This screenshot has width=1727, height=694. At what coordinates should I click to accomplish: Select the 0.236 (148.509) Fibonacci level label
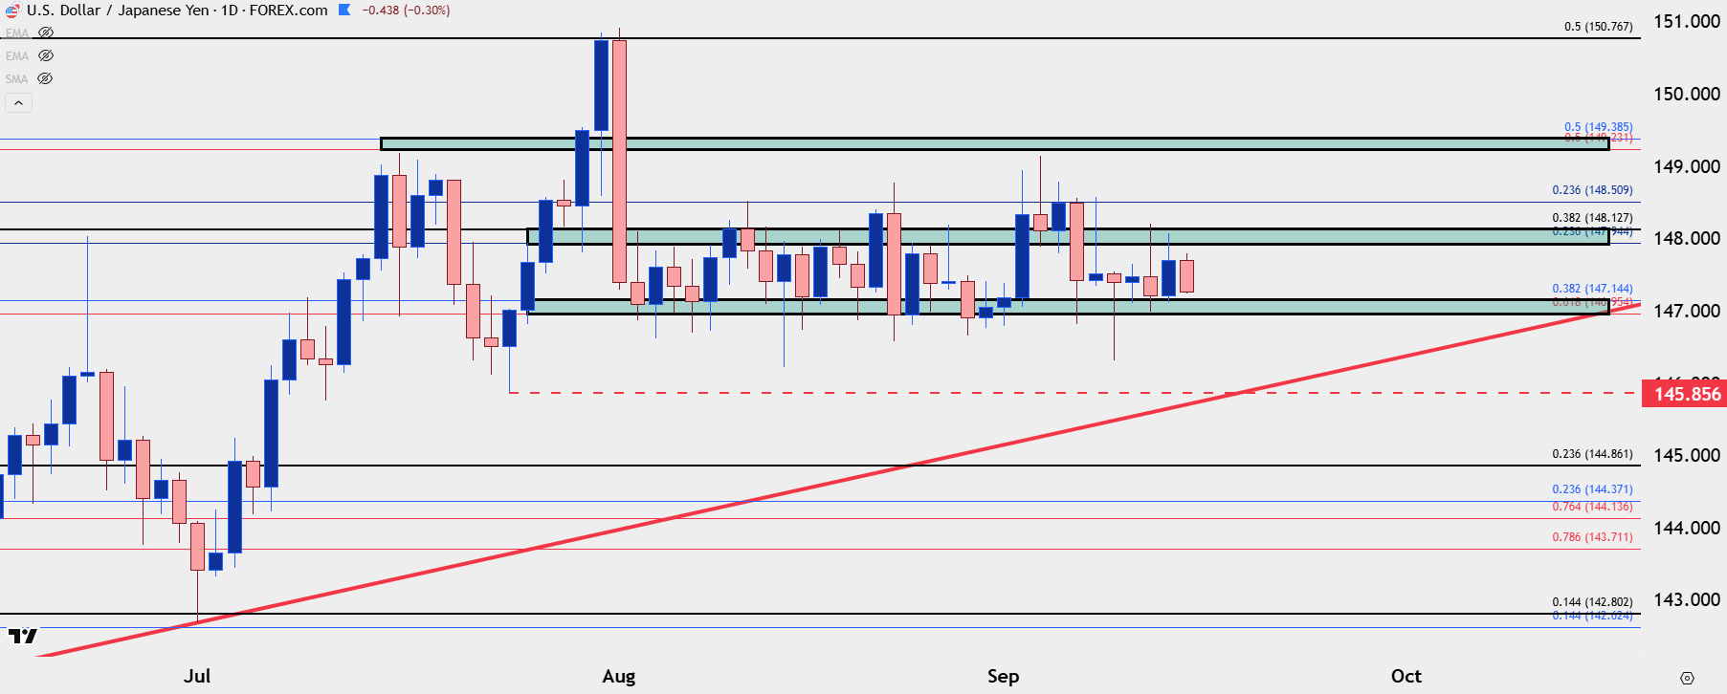(1593, 190)
